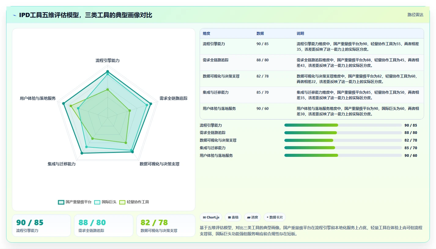Click the lightning icon beside the page title
The height and width of the screenshot is (249, 436).
coord(15,15)
